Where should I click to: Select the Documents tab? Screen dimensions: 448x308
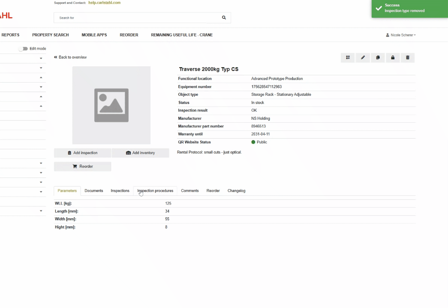pyautogui.click(x=93, y=191)
